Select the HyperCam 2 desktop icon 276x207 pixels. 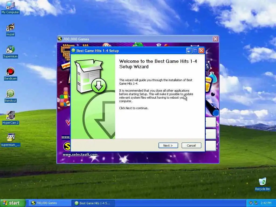coord(11,118)
